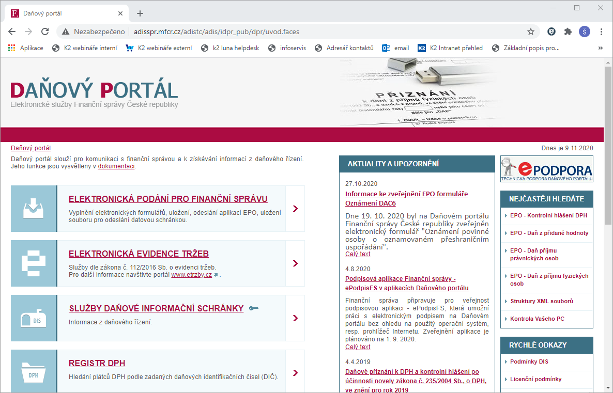Open the K2 webináře externí bookmark
The image size is (613, 393).
point(159,48)
